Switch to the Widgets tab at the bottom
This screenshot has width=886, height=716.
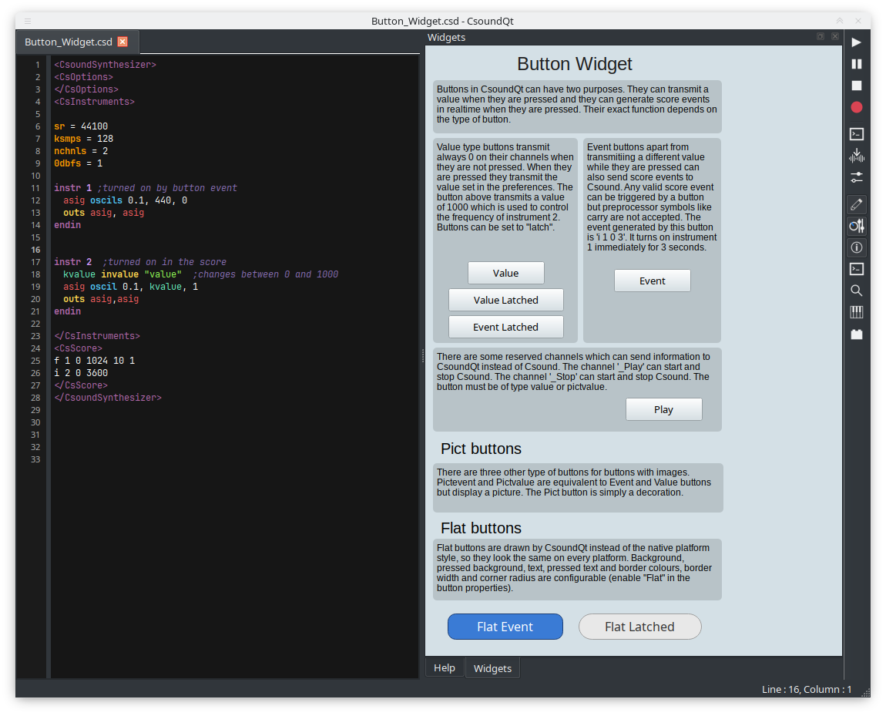pos(492,668)
